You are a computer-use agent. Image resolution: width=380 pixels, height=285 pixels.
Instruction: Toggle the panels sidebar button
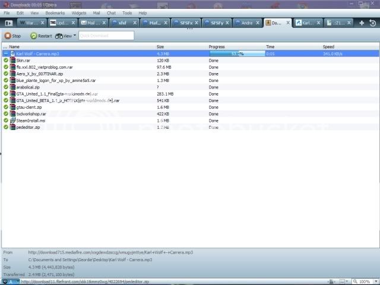9,23
